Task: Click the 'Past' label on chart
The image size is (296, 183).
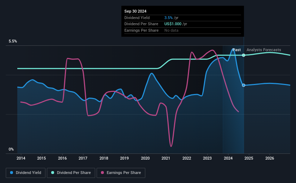Action: click(x=237, y=50)
